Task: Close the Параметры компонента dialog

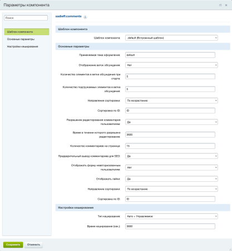Action: [x=226, y=5]
